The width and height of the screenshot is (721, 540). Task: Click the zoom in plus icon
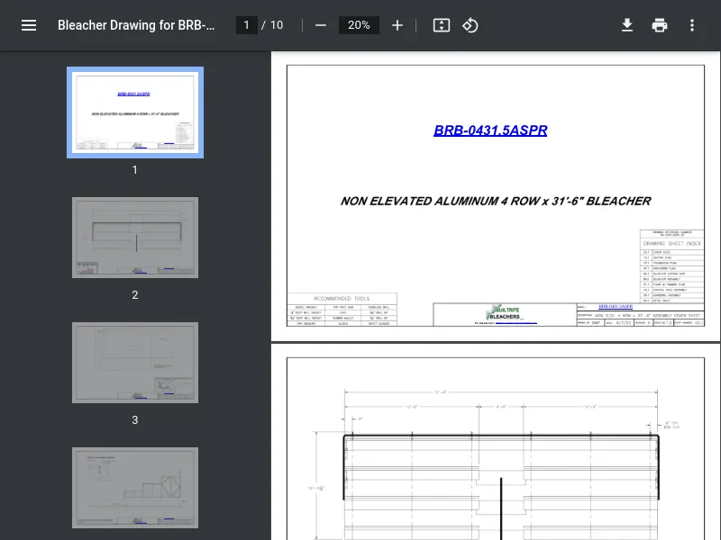(x=397, y=25)
